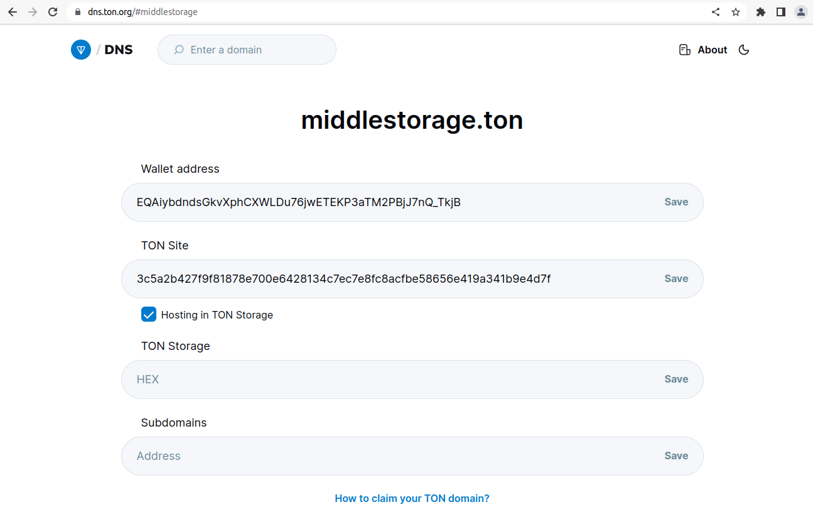Save the TON Storage HEX
Viewport: 813px width, 529px height.
(x=676, y=379)
